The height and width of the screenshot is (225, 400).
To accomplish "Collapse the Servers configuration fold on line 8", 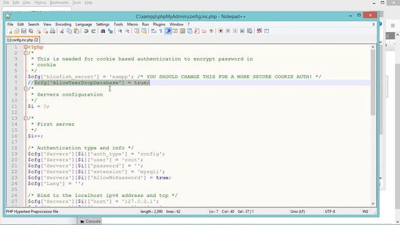I will point(26,89).
